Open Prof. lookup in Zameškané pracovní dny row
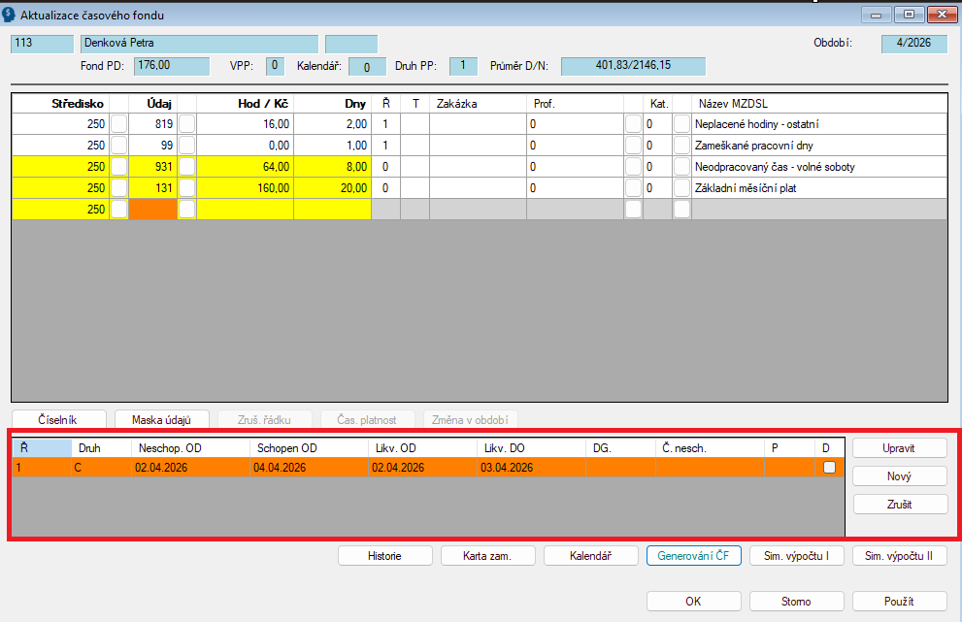 click(633, 146)
